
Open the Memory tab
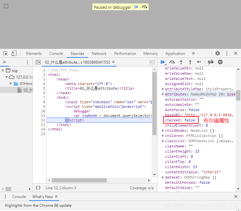151,54
